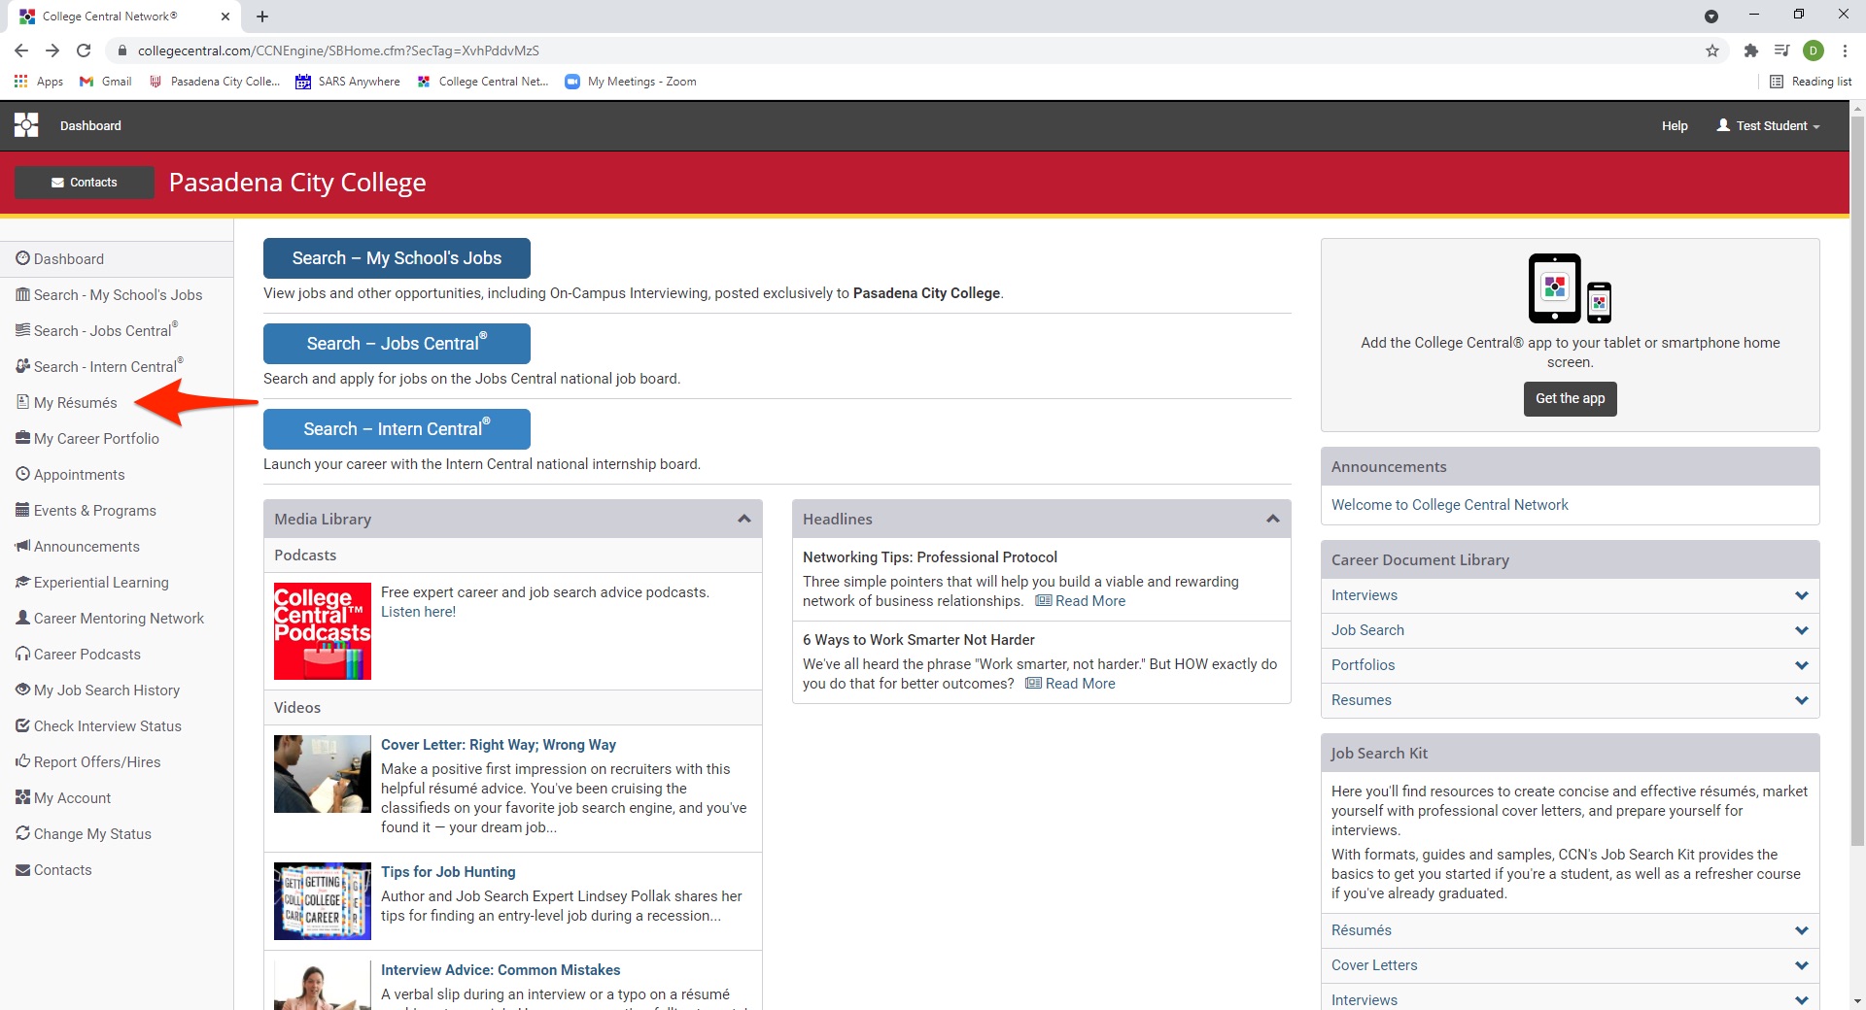Click the College Central logo icon
1866x1010 pixels.
point(26,125)
